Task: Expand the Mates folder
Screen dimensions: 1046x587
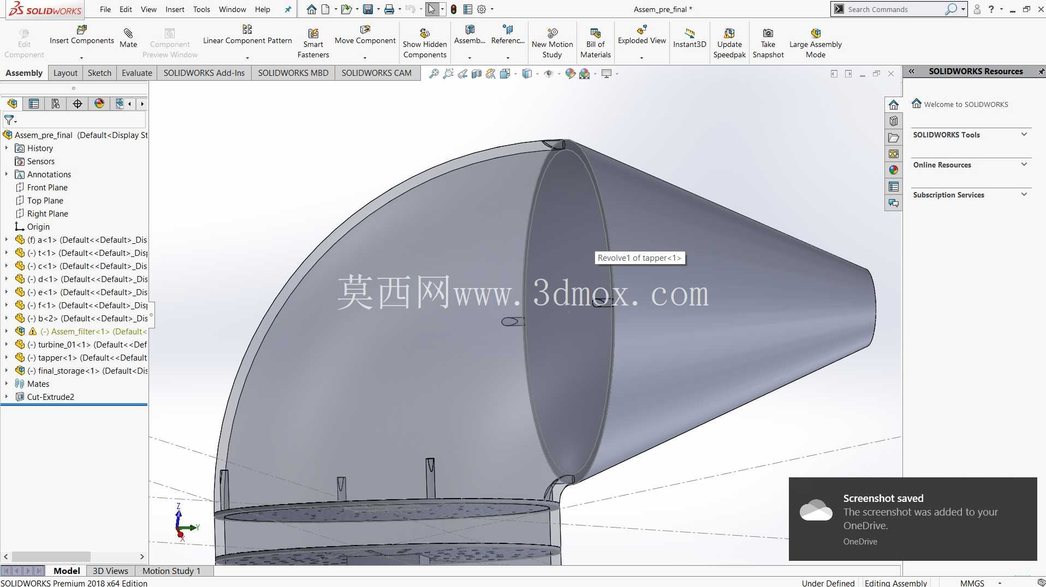Action: point(7,384)
